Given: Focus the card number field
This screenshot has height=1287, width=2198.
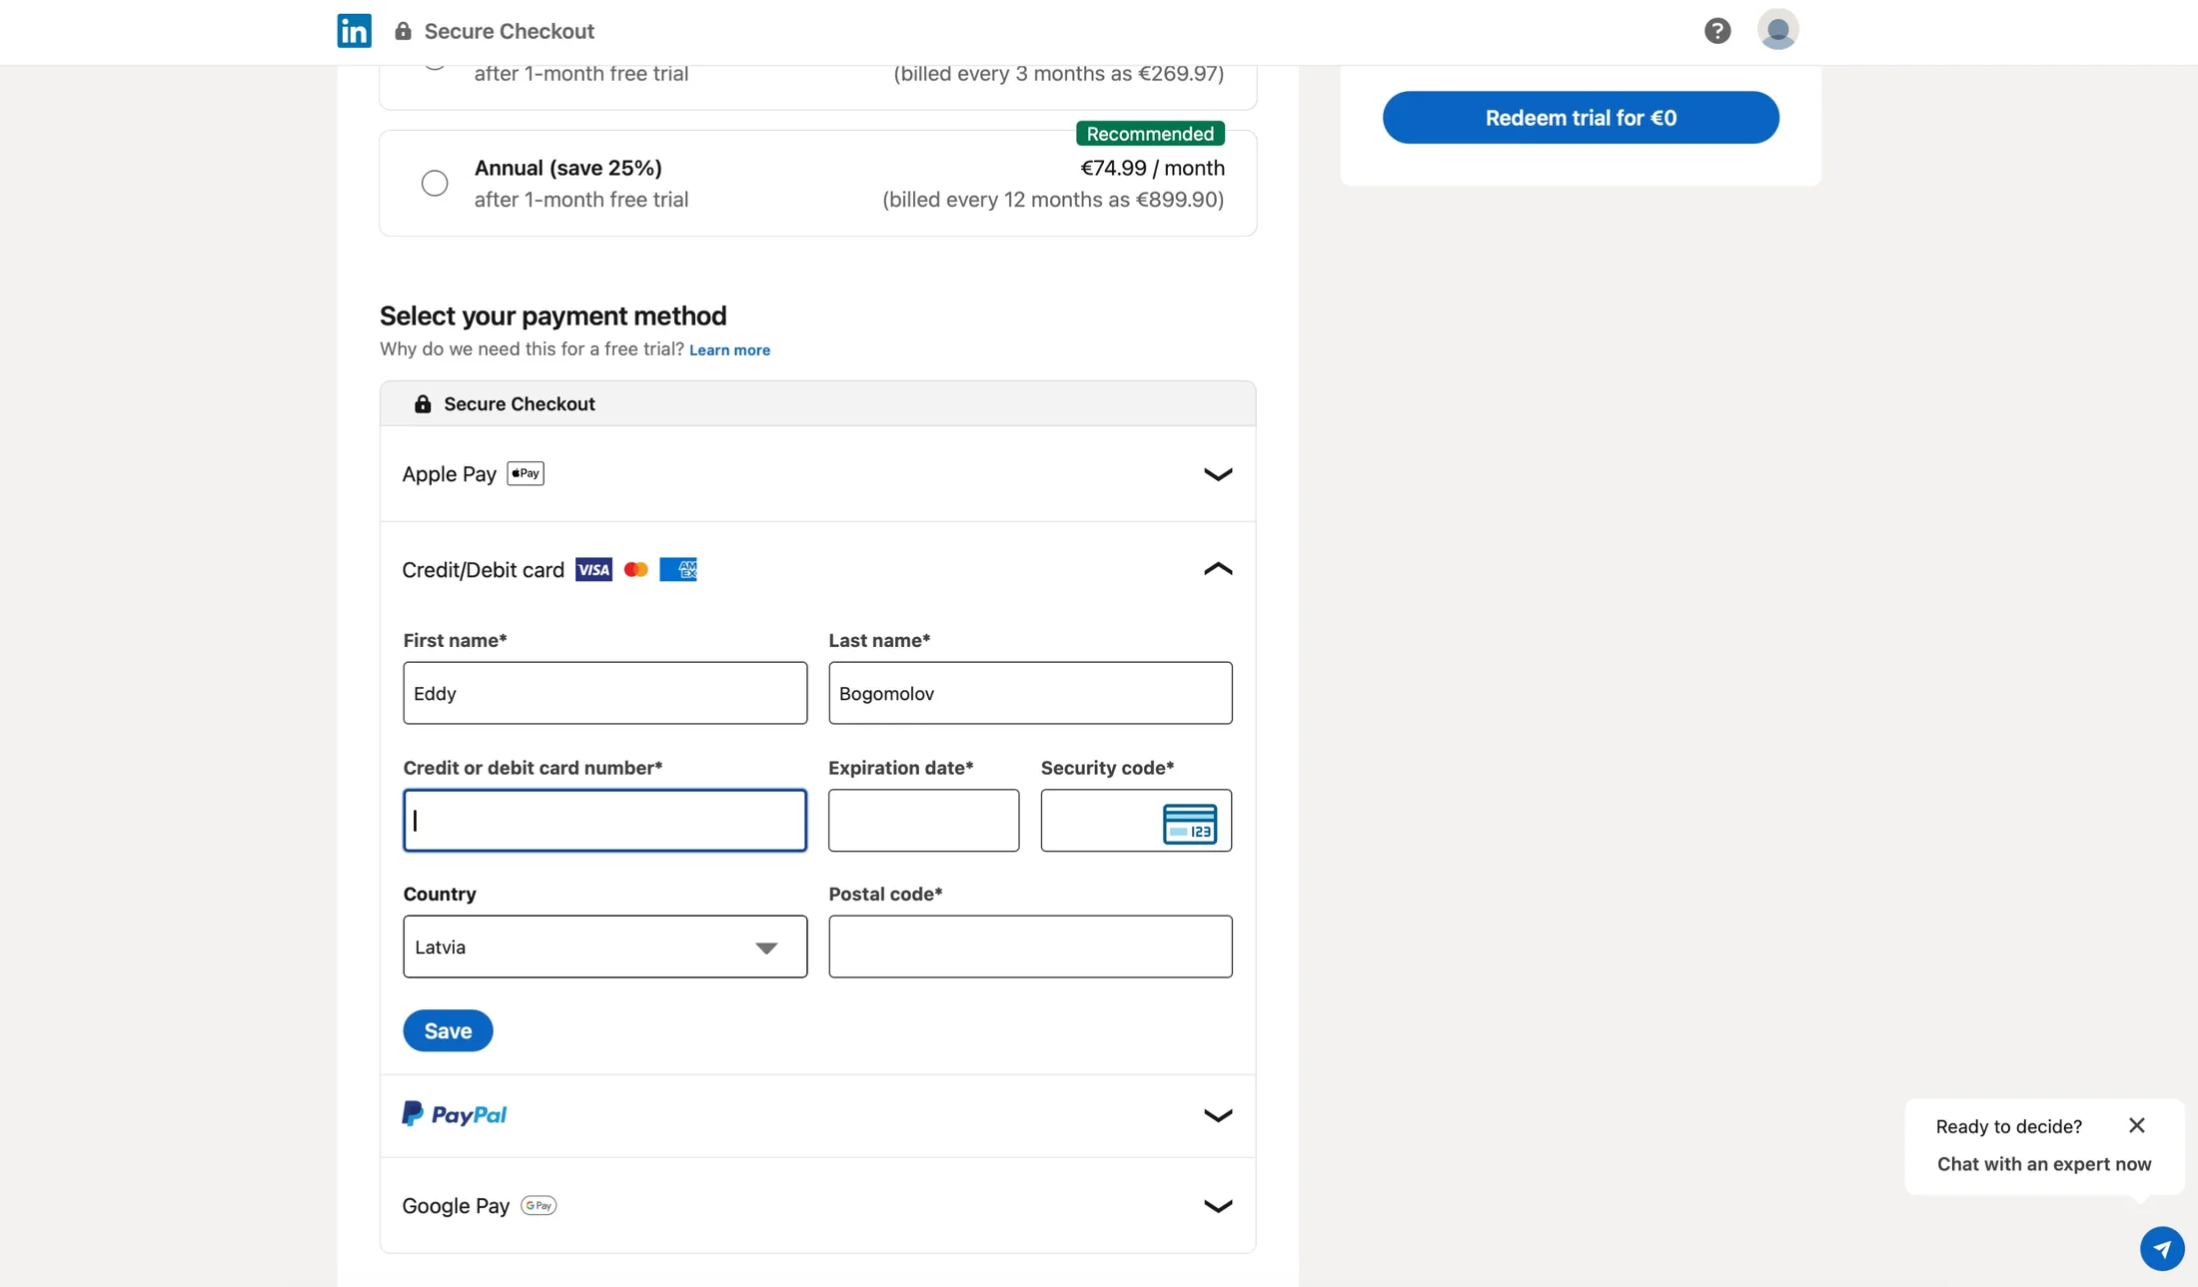Looking at the screenshot, I should [604, 820].
